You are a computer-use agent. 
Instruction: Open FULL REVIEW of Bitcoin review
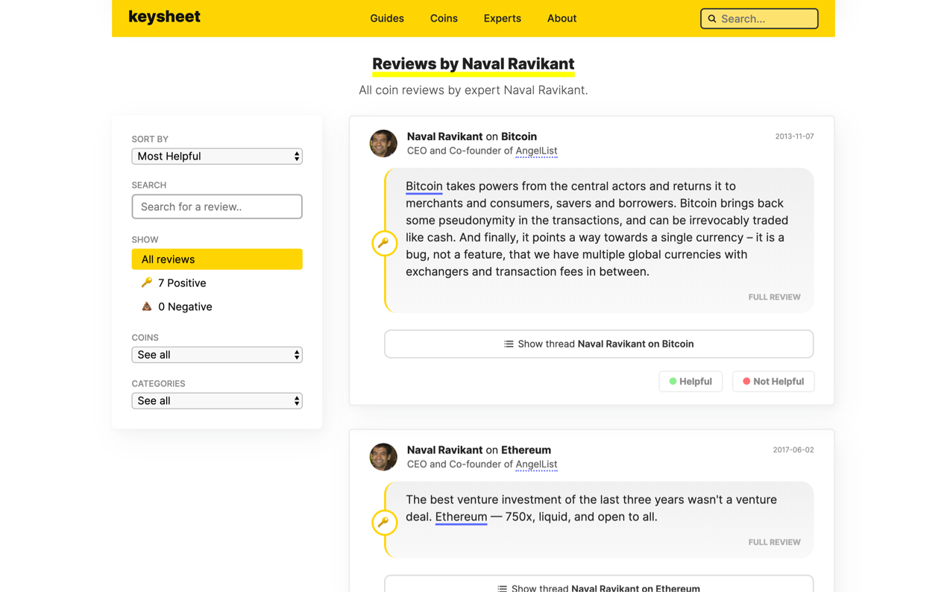[774, 297]
